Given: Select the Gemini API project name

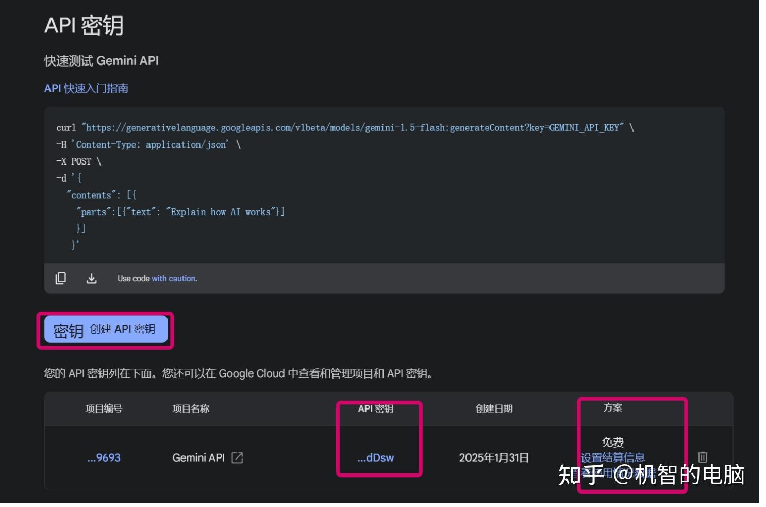Looking at the screenshot, I should [x=198, y=457].
